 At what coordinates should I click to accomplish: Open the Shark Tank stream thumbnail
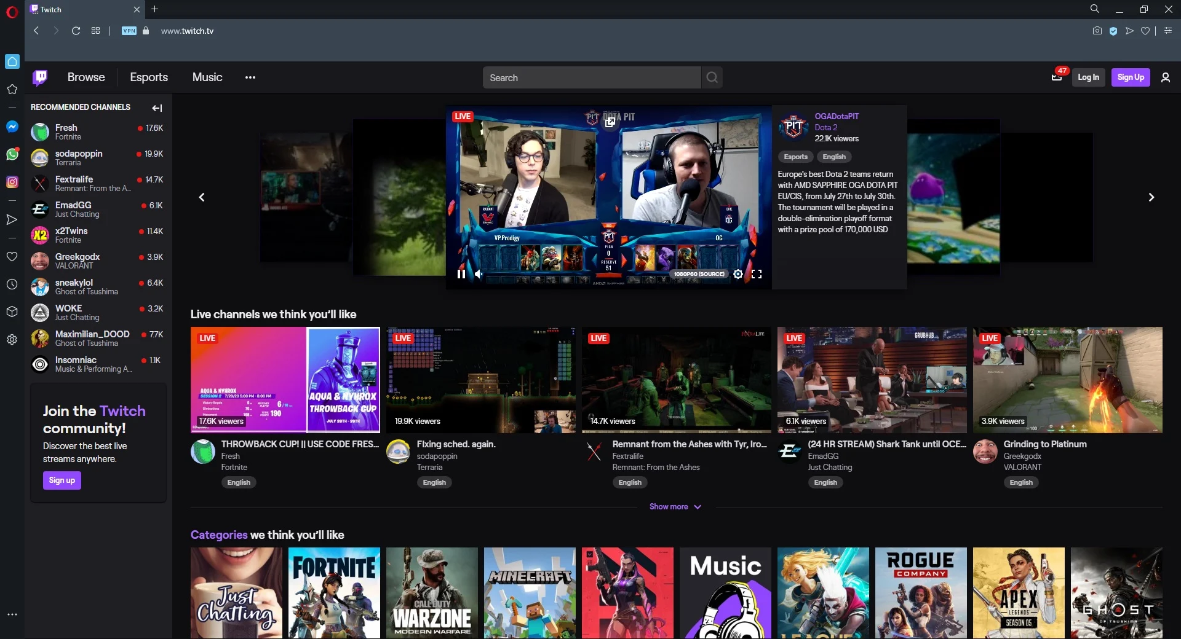point(872,380)
